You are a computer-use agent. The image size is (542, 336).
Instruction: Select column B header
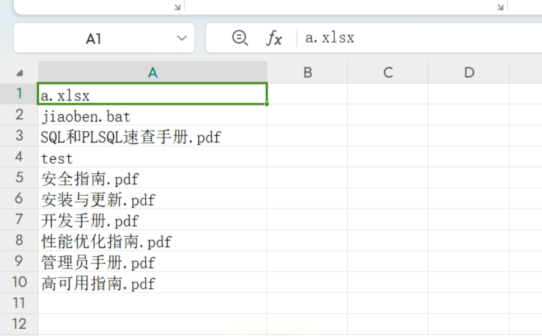pos(307,72)
